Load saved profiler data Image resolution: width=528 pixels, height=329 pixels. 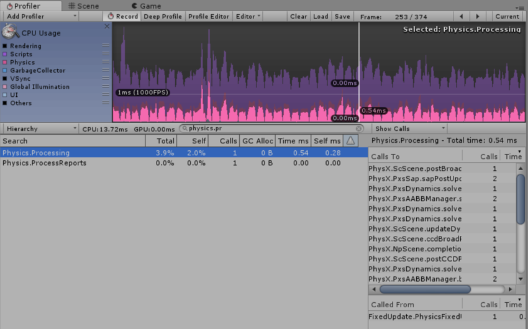click(x=321, y=17)
